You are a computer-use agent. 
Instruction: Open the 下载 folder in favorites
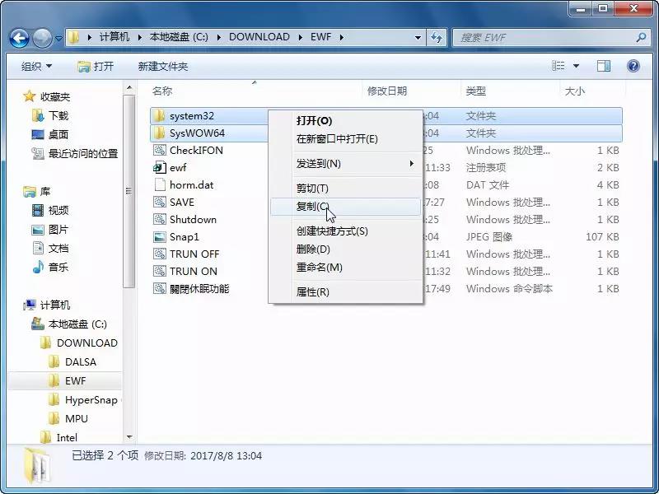point(58,116)
